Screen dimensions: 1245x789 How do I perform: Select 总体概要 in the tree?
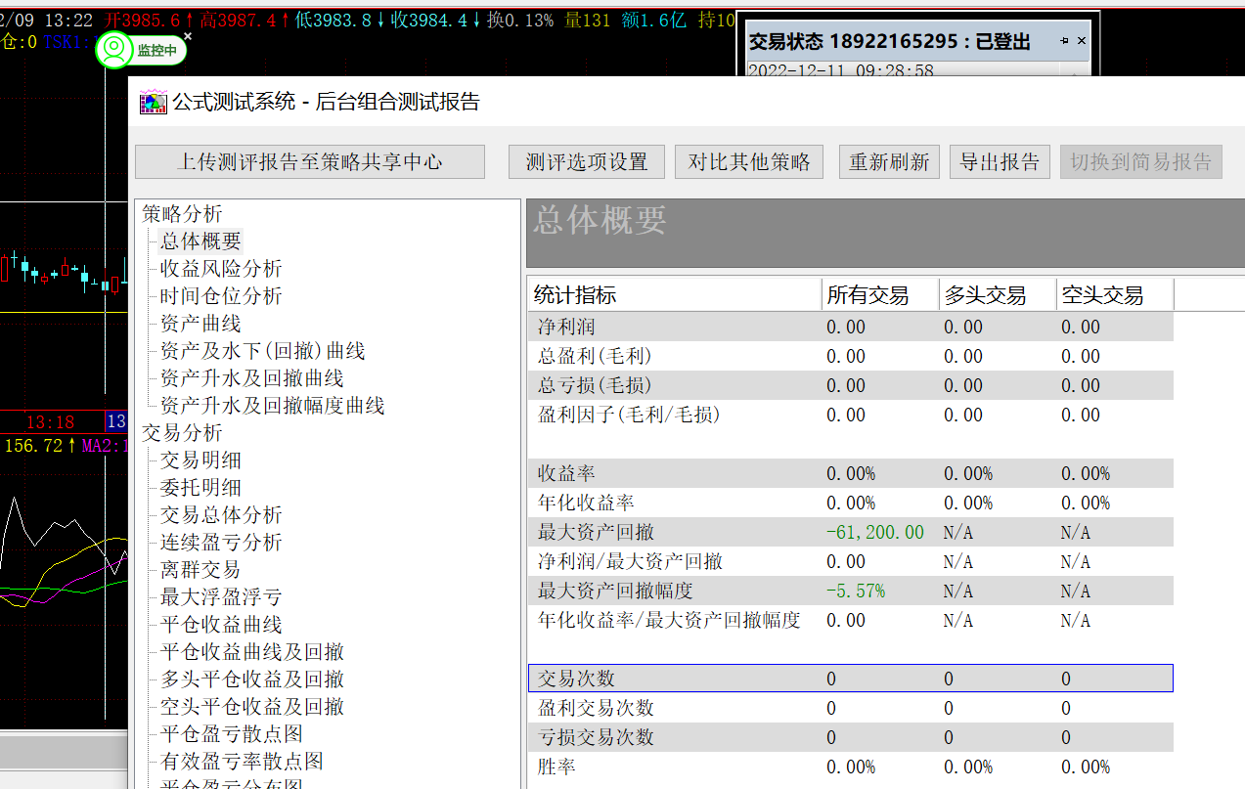(x=200, y=241)
